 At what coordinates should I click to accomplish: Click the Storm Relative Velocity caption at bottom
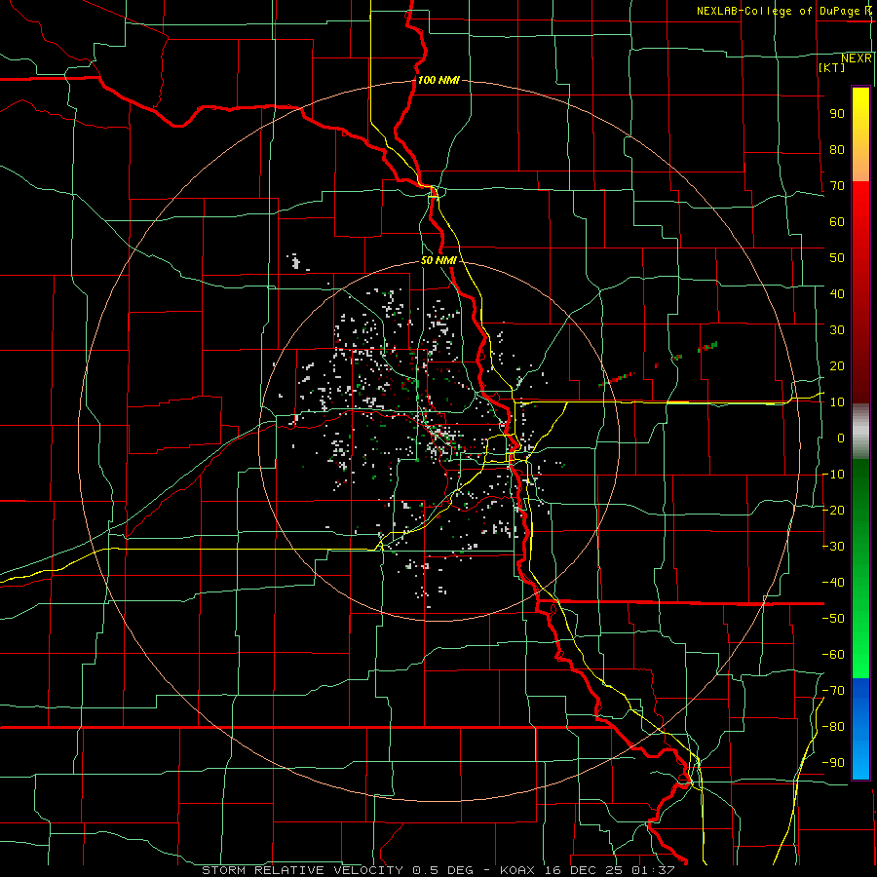click(438, 870)
